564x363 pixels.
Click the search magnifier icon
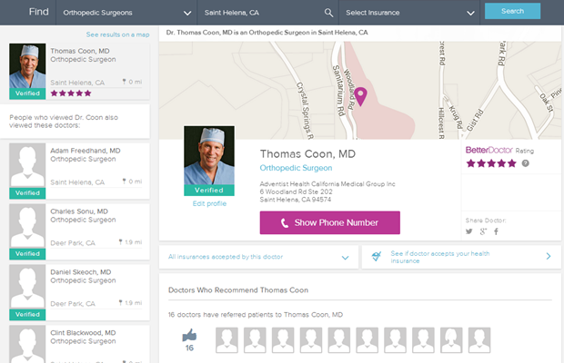coord(328,13)
